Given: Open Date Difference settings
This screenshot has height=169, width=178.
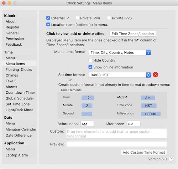Looking at the screenshot, I should pyautogui.click(x=19, y=135).
